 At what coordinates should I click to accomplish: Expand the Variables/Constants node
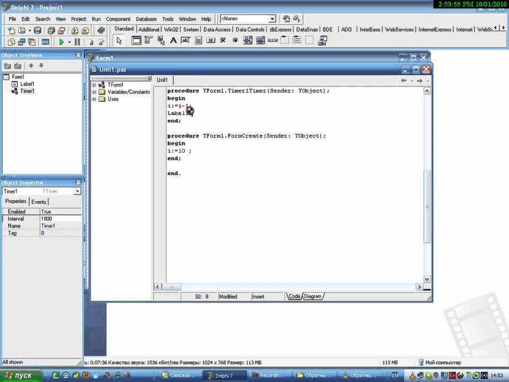click(x=94, y=92)
